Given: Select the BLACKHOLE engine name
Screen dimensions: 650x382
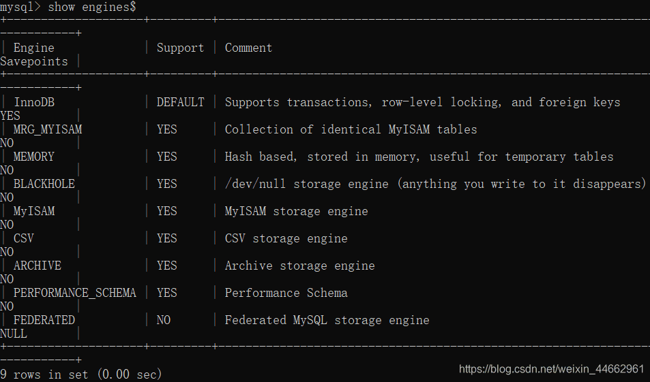Looking at the screenshot, I should 44,184.
